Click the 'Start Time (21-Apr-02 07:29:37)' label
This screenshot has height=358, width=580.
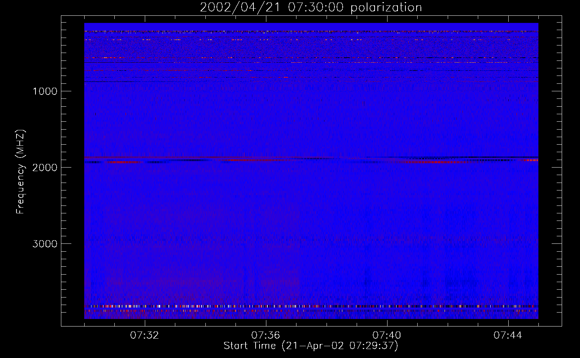311,346
